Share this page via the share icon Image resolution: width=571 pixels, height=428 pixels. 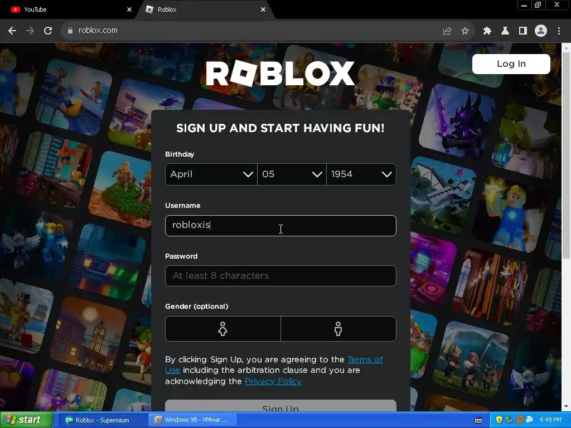[447, 31]
